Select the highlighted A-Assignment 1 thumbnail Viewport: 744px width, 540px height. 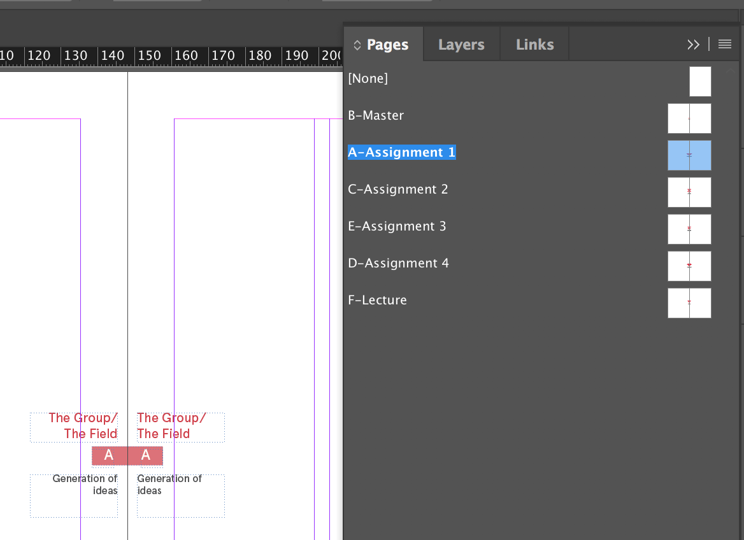coord(689,155)
